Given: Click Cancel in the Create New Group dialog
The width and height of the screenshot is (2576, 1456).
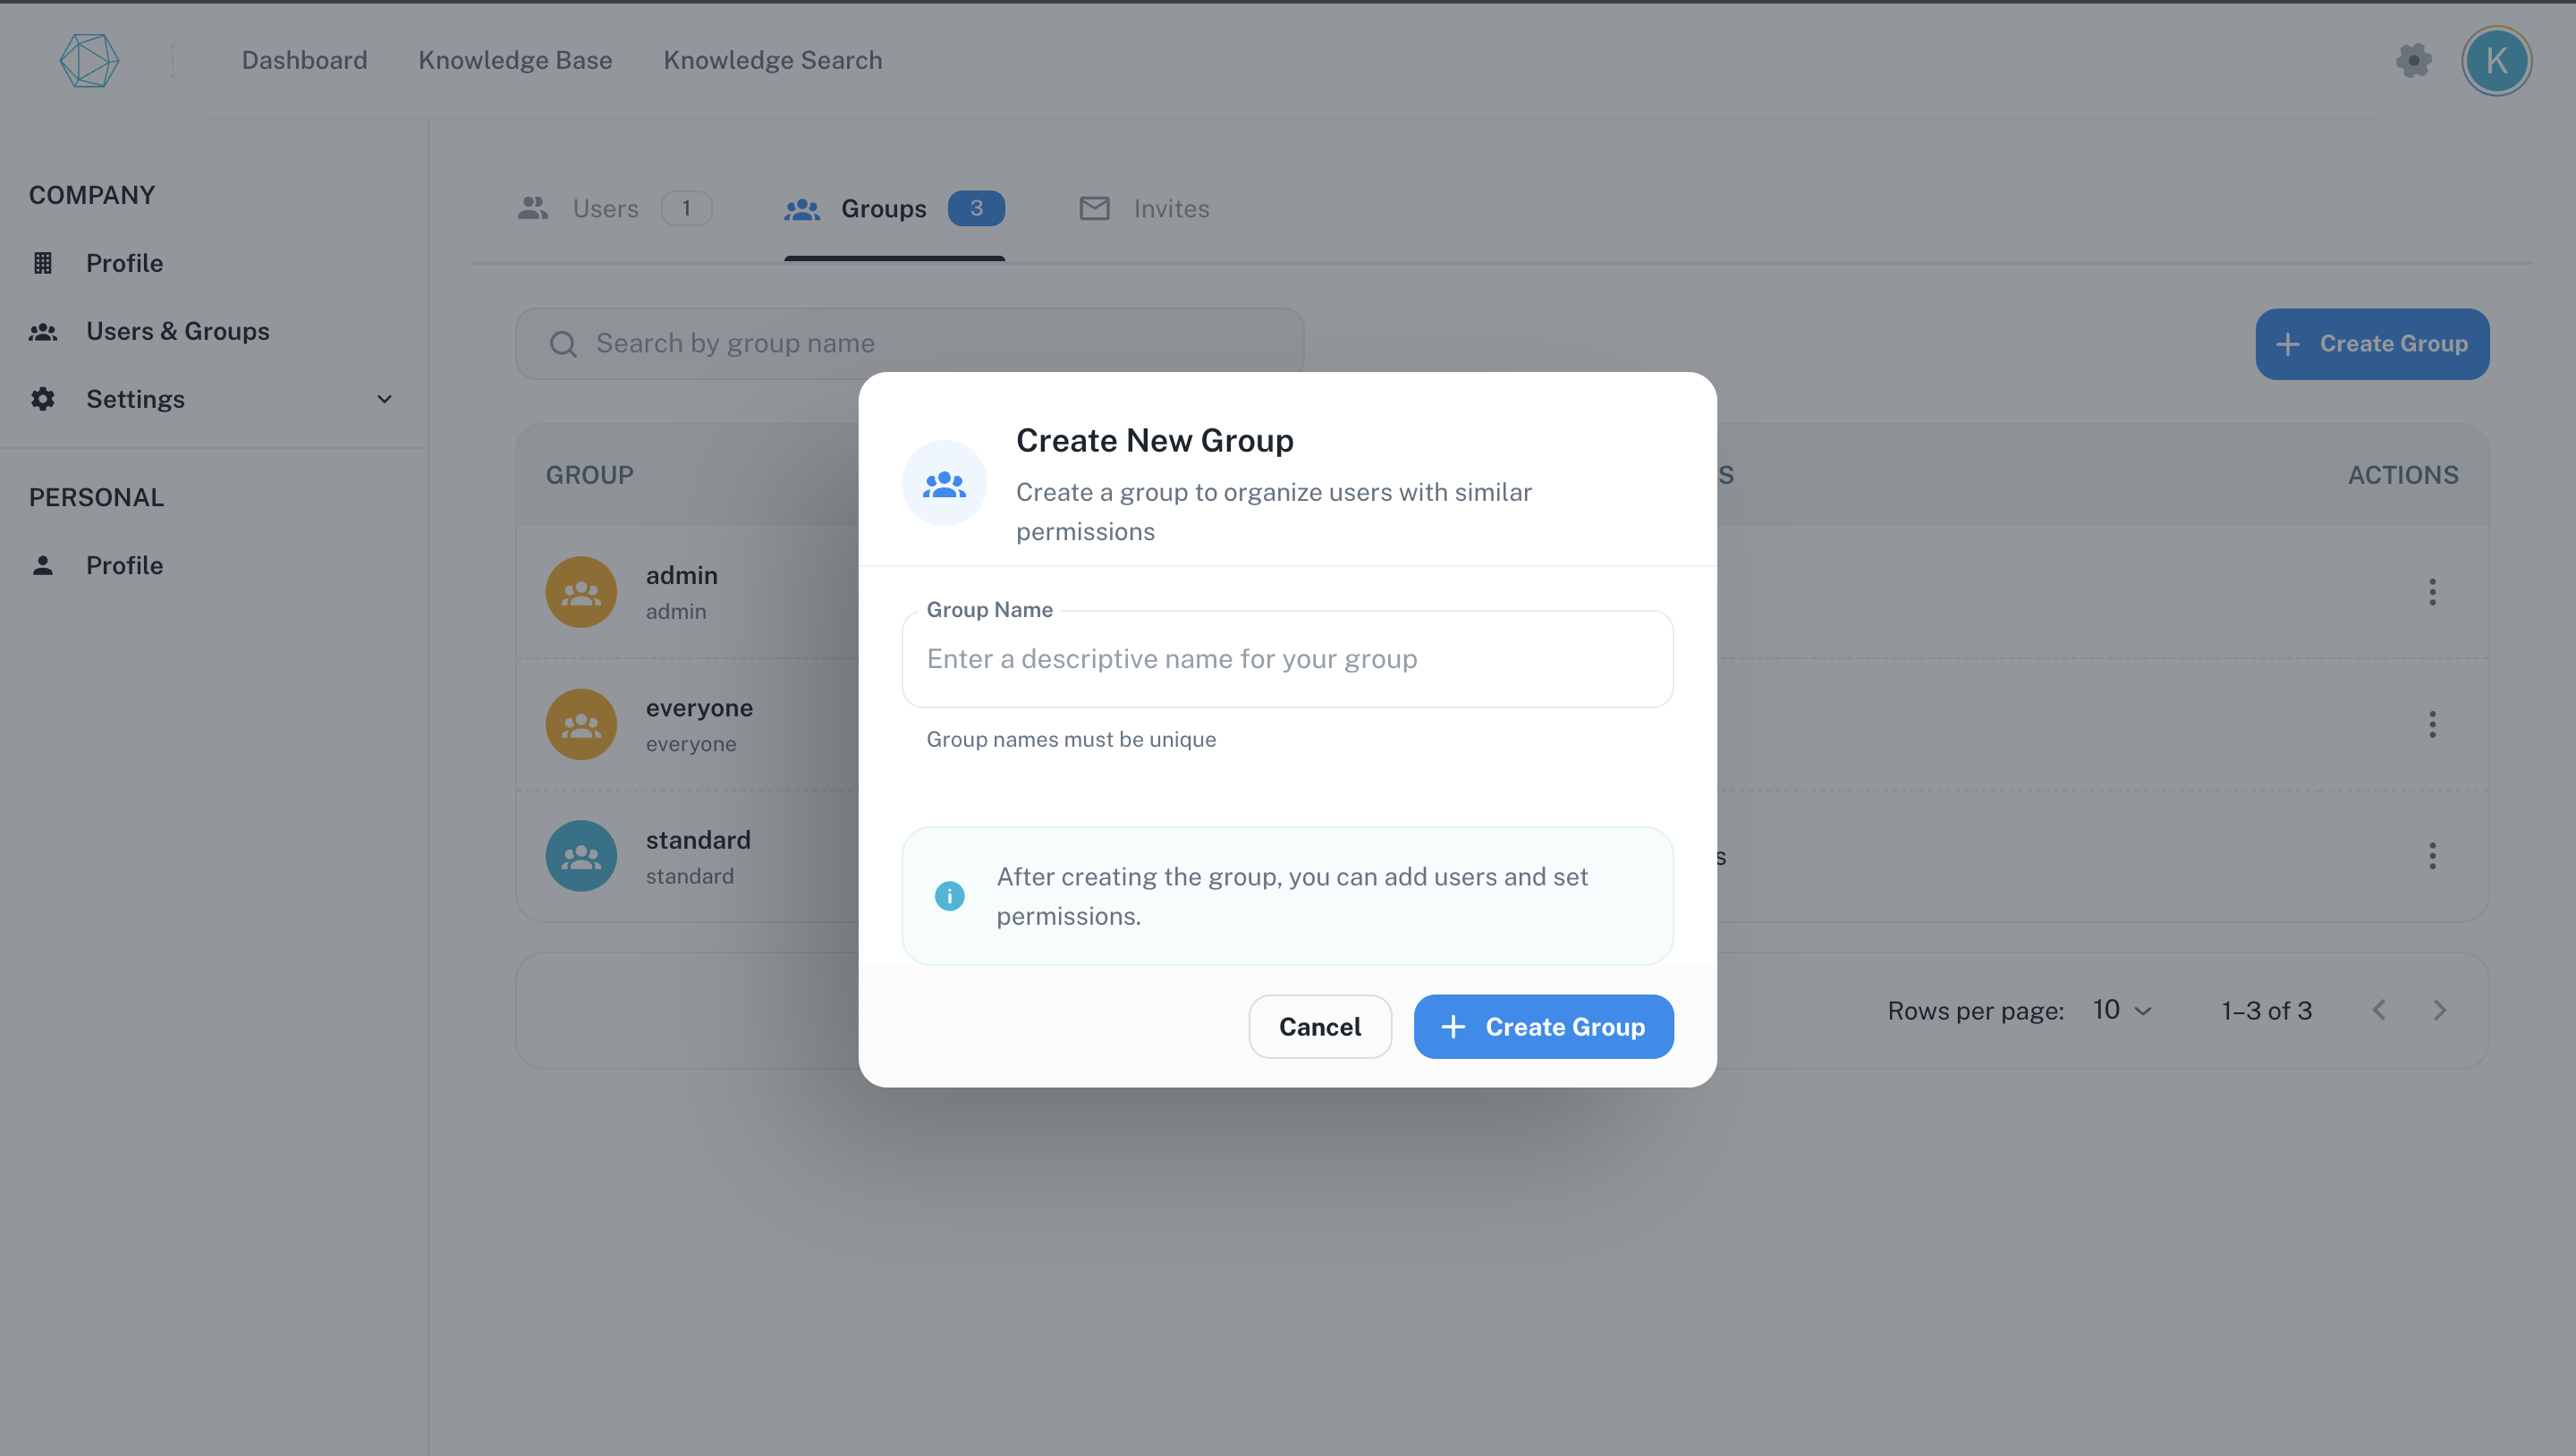Looking at the screenshot, I should point(1320,1026).
